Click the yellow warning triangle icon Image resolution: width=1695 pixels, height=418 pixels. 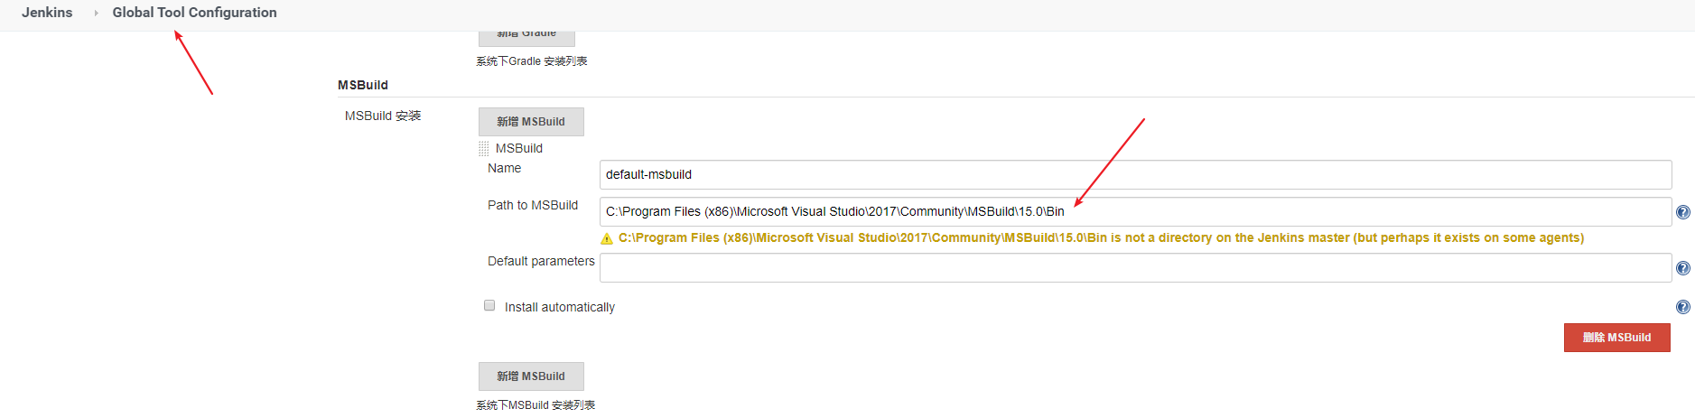[607, 238]
